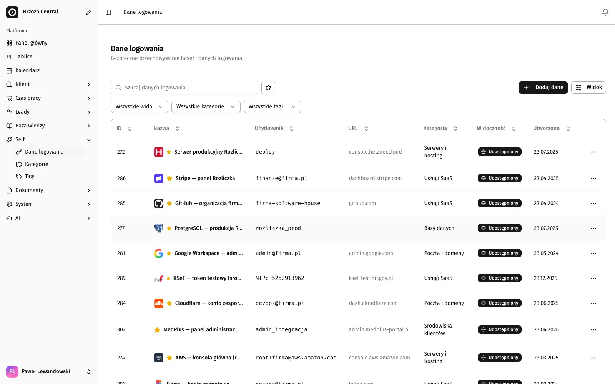Toggle favorite star for MedPlus panel entry
Viewport: 615px width, 384px height.
[157, 330]
